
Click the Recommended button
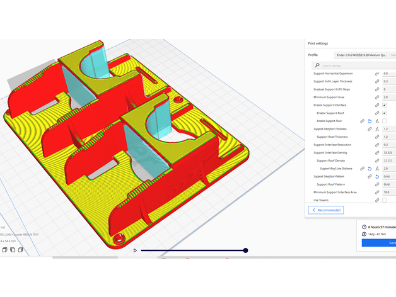point(326,210)
